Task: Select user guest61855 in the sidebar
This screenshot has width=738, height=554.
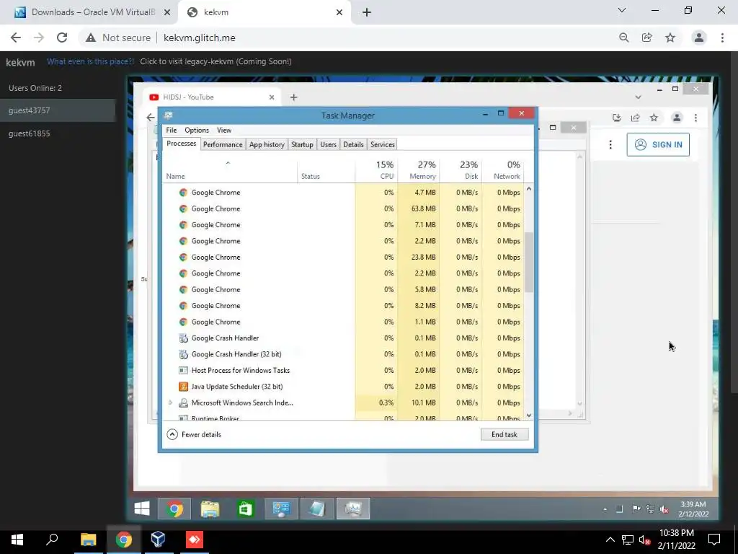Action: [x=58, y=133]
